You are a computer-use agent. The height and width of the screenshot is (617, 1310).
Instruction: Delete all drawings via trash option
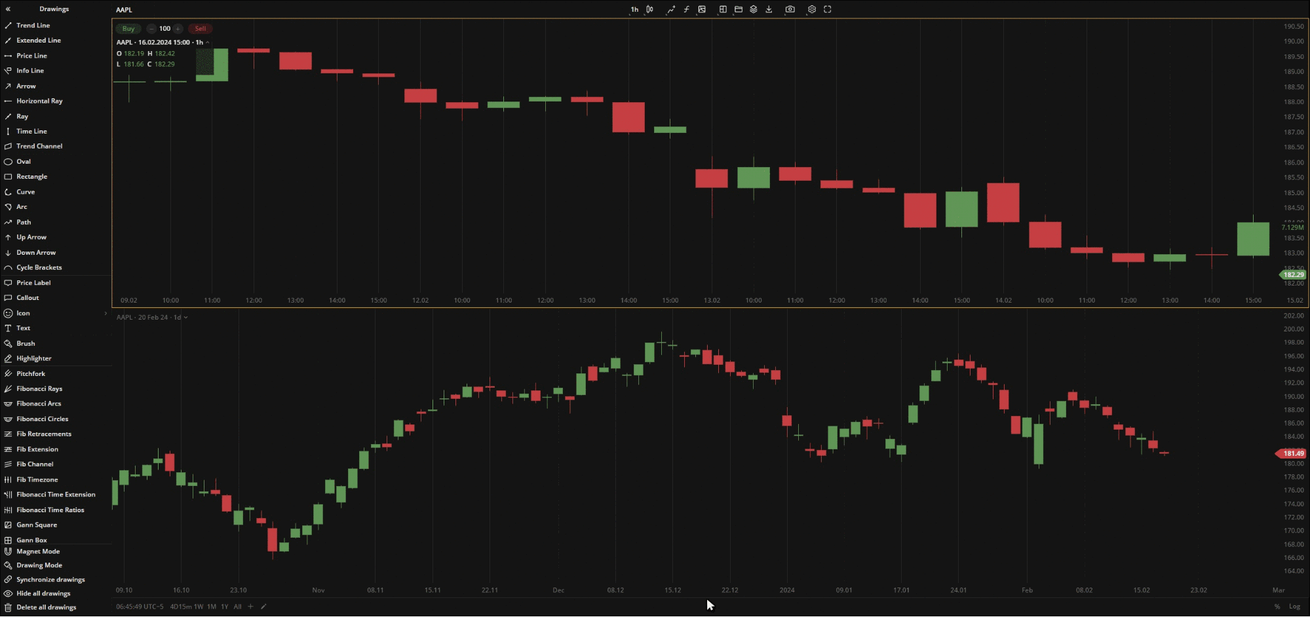(x=46, y=608)
